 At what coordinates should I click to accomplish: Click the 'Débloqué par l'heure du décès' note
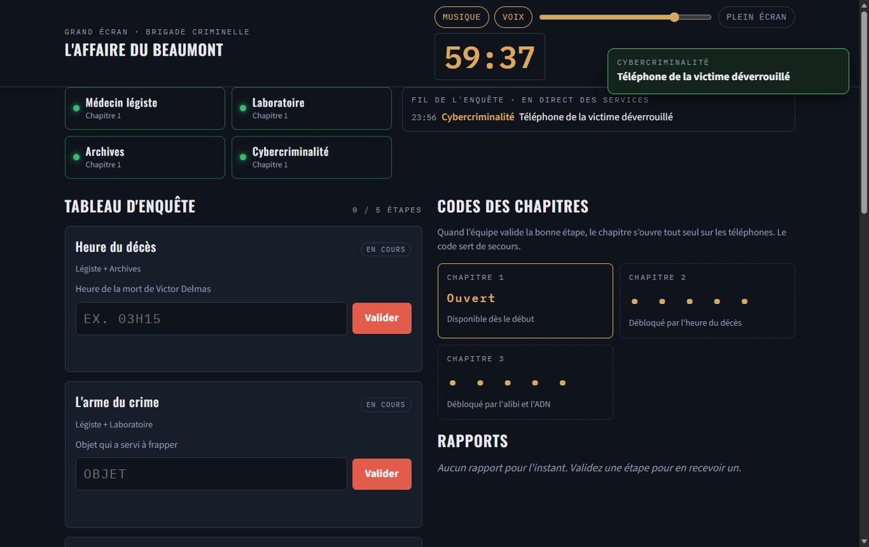click(x=685, y=323)
